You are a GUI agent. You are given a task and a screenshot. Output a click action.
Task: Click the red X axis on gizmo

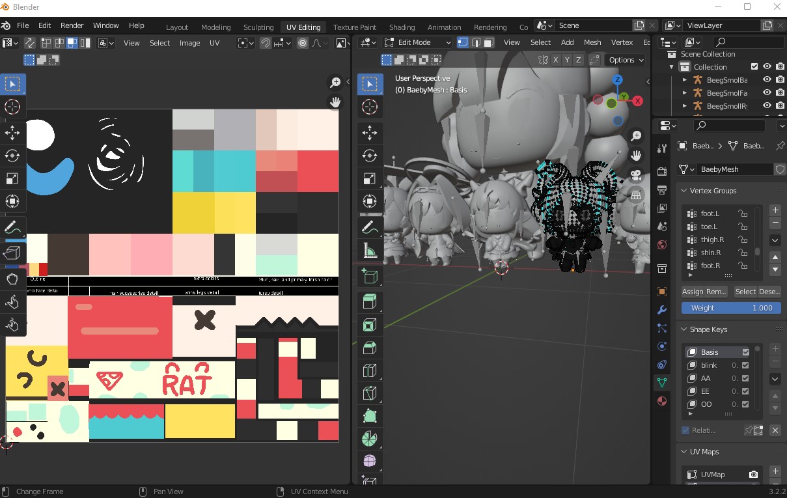click(x=638, y=101)
